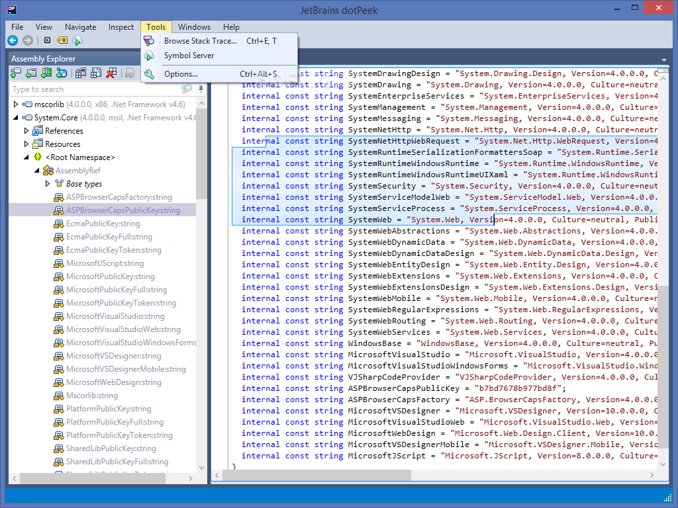The height and width of the screenshot is (508, 678).
Task: Click the Root Namespace braces icon
Action: 38,157
